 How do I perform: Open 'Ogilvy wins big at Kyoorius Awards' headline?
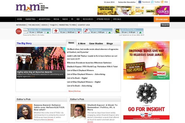pyautogui.click(x=35, y=72)
